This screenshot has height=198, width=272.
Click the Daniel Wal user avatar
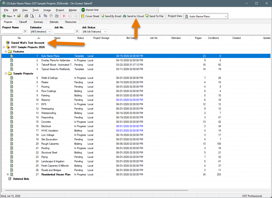point(83,10)
